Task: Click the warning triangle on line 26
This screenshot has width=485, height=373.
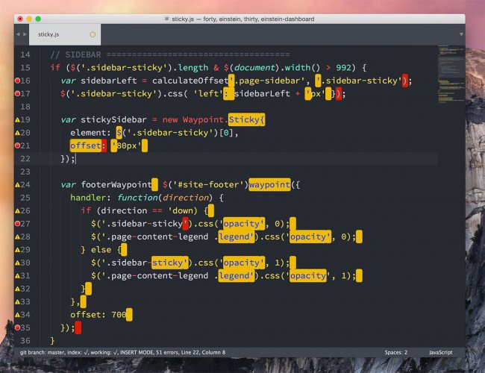Action: 17,211
